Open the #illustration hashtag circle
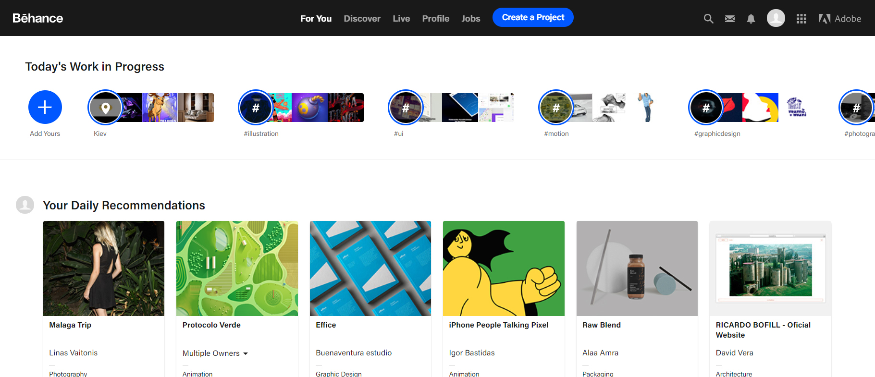This screenshot has width=875, height=377. [x=256, y=108]
